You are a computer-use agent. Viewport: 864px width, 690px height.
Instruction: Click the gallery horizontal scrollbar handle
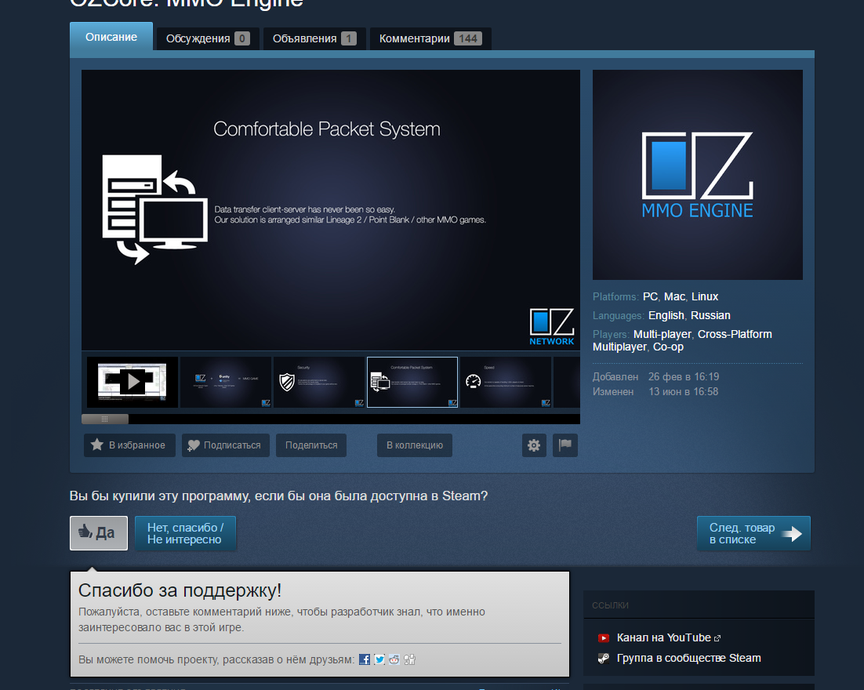105,419
